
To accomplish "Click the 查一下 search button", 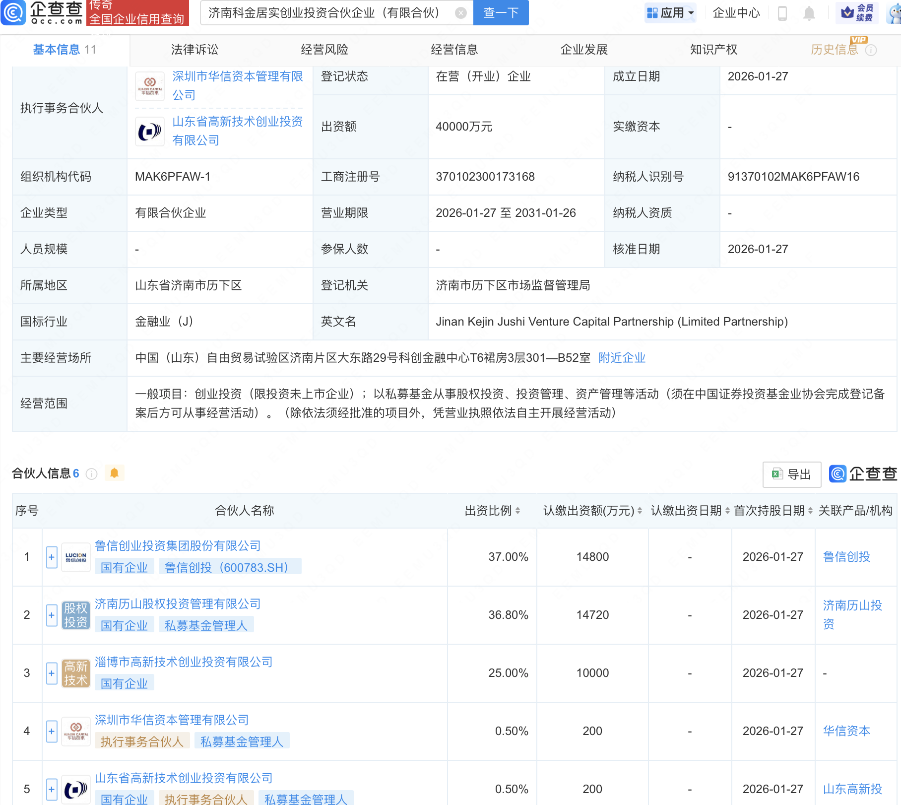I will [500, 13].
